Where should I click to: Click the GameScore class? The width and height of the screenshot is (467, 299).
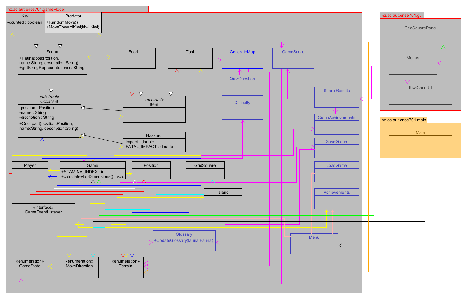click(293, 58)
